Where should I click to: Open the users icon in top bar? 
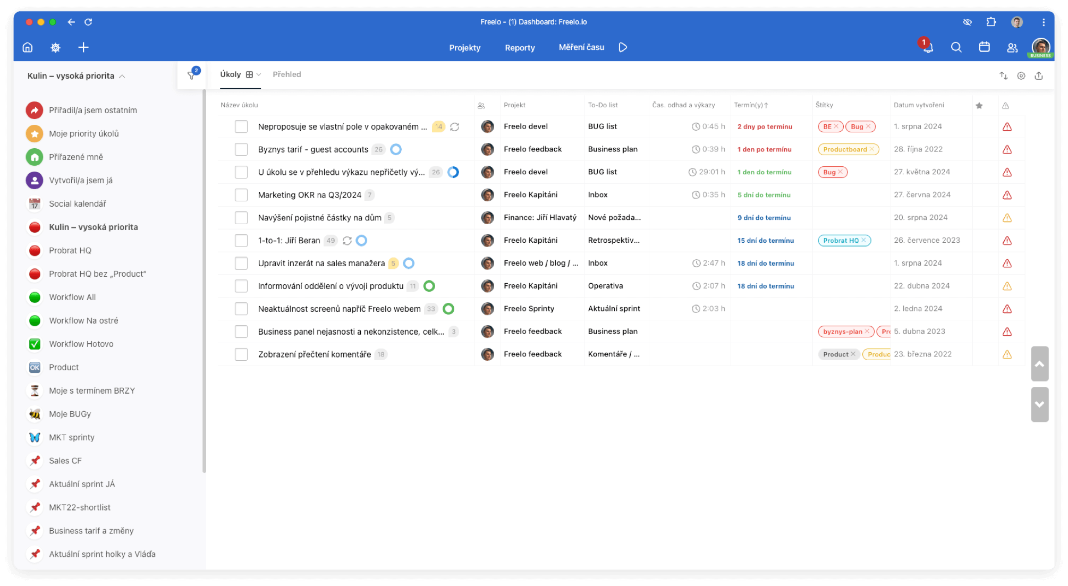(1012, 47)
